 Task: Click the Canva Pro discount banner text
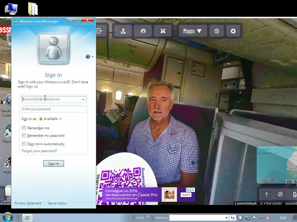tap(131, 194)
